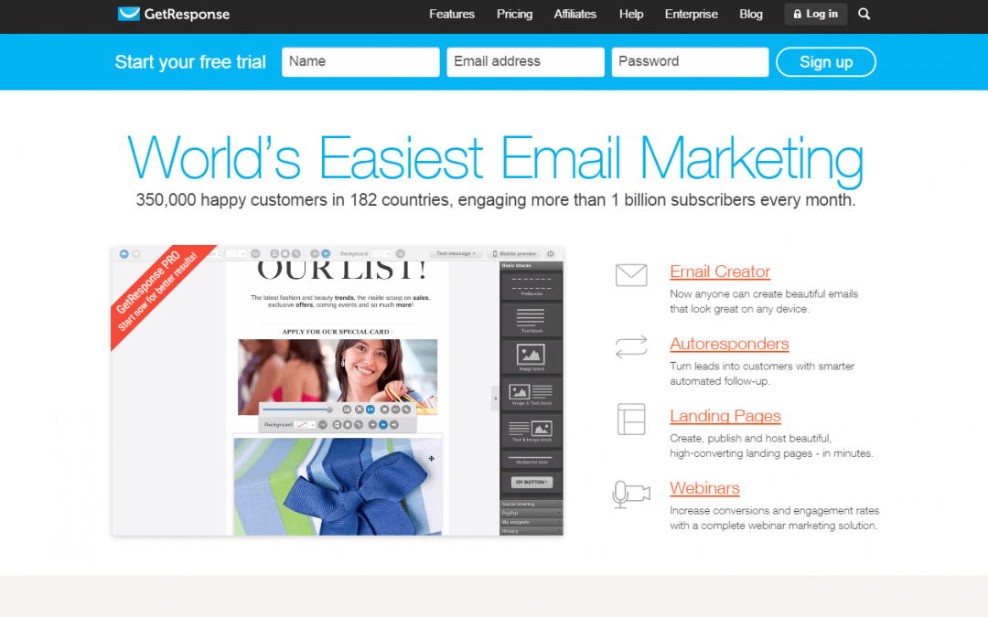Click the GetResponse logo
This screenshot has height=617, width=988.
[173, 14]
